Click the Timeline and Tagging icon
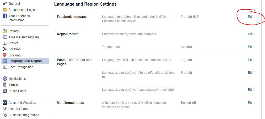265x119 pixels. 5,37
